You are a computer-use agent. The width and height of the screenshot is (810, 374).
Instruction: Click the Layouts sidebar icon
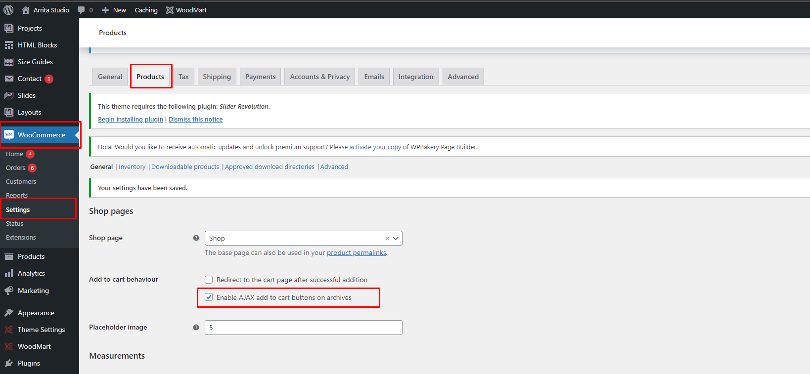coord(9,112)
